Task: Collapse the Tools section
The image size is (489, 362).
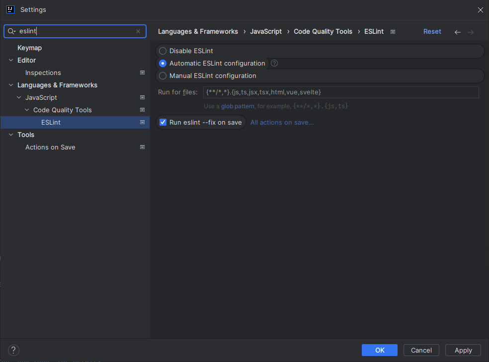Action: (x=11, y=135)
